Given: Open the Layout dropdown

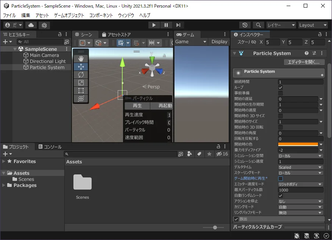Looking at the screenshot, I should click(313, 25).
